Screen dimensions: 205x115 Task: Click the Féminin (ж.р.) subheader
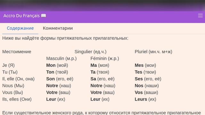point(105,58)
